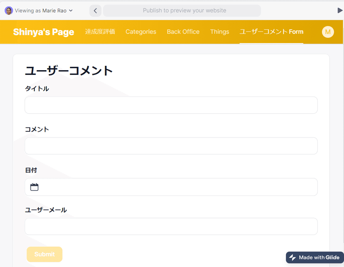Open the calendar icon in 日付 field
This screenshot has width=344, height=267.
34,187
